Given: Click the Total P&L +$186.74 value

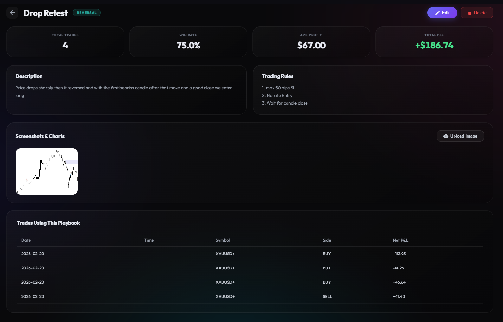Looking at the screenshot, I should [434, 45].
